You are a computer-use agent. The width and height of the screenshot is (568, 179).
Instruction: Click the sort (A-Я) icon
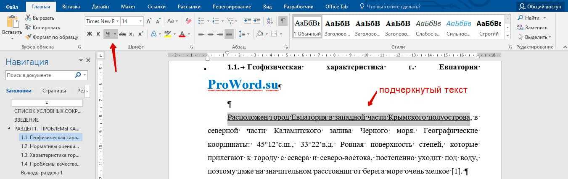[269, 21]
